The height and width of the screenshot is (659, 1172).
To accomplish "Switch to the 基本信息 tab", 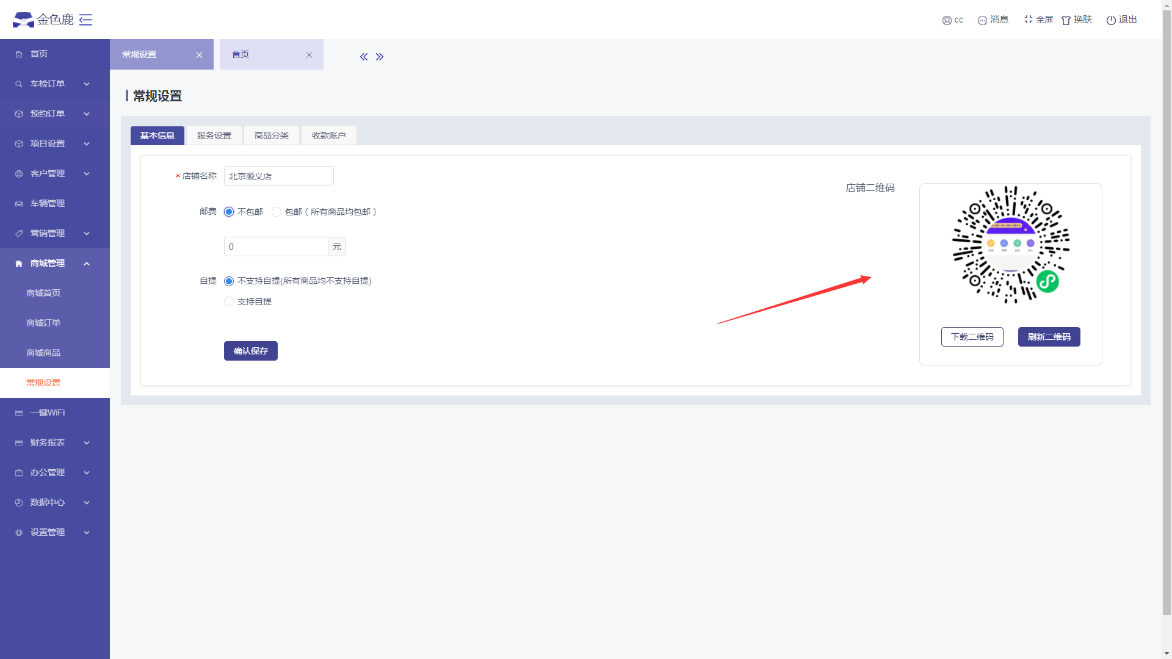I will click(x=157, y=135).
